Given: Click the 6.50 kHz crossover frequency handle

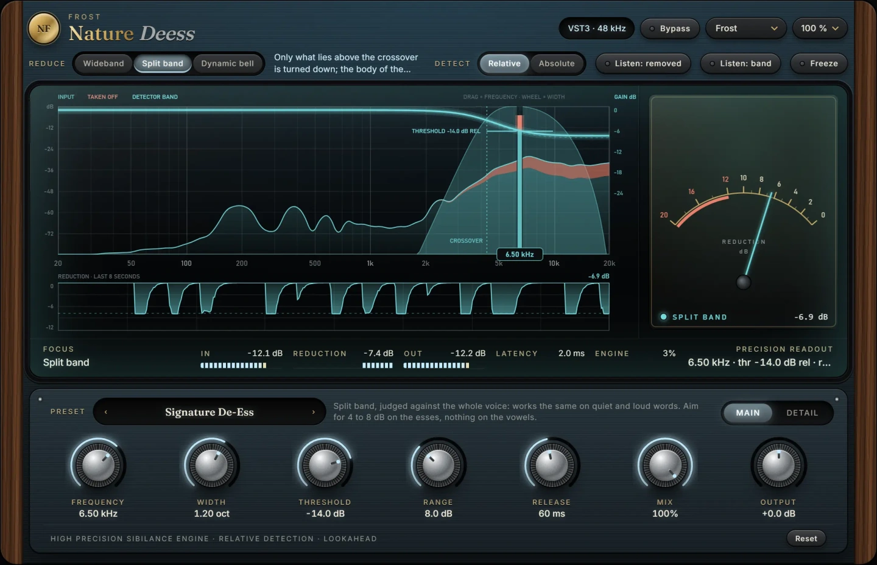Looking at the screenshot, I should click(520, 254).
